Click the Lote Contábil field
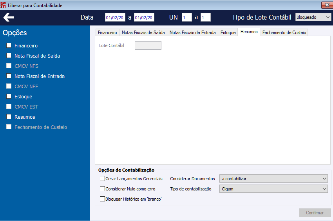333x221 pixels. click(x=148, y=45)
